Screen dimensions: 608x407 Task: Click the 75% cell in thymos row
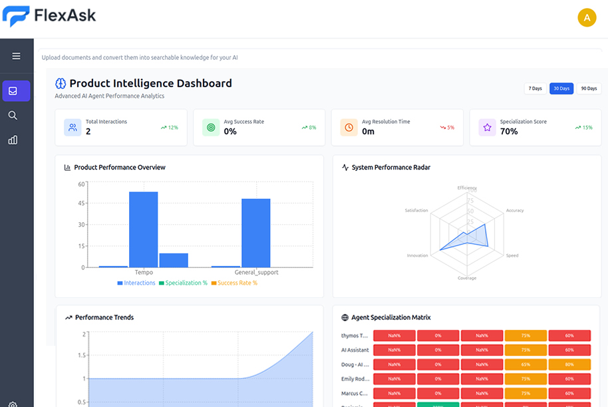pyautogui.click(x=526, y=336)
